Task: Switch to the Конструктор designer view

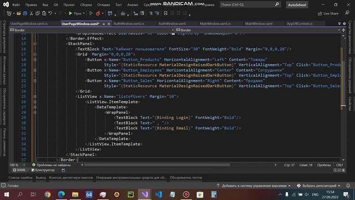Action: click(43, 170)
